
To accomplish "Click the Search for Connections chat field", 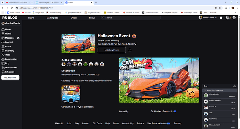I will [x=219, y=91].
